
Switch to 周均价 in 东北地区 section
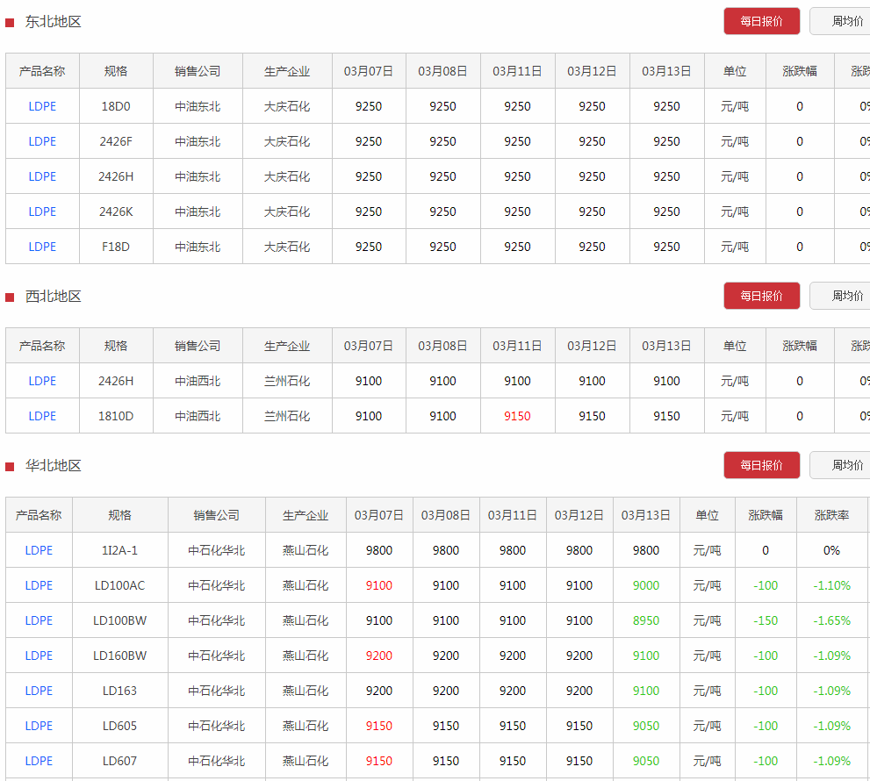point(843,21)
